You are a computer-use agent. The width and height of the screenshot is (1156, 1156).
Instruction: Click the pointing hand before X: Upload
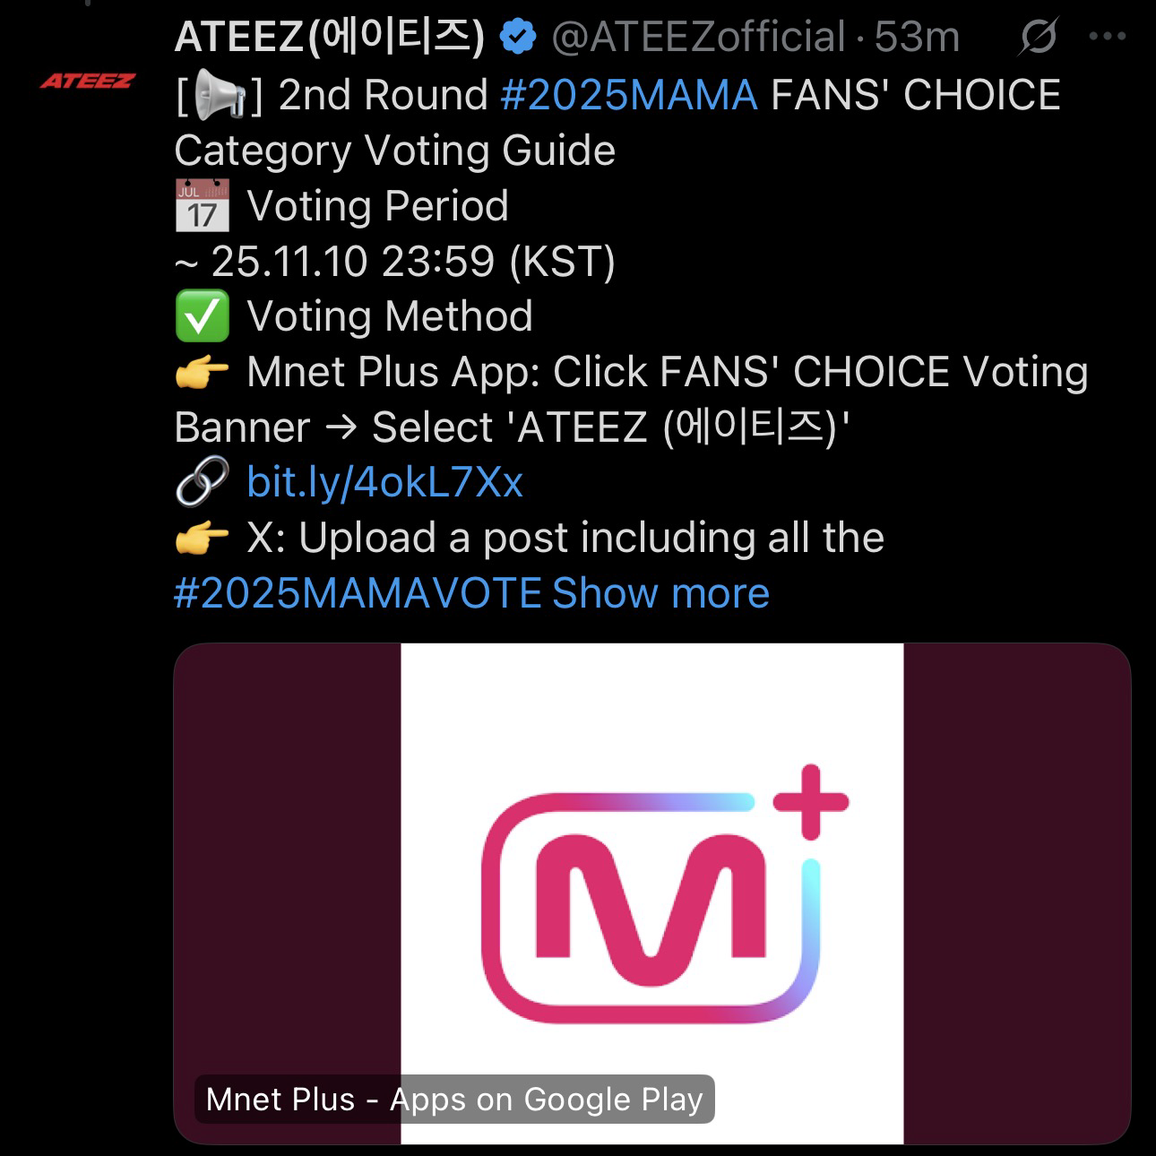click(202, 538)
